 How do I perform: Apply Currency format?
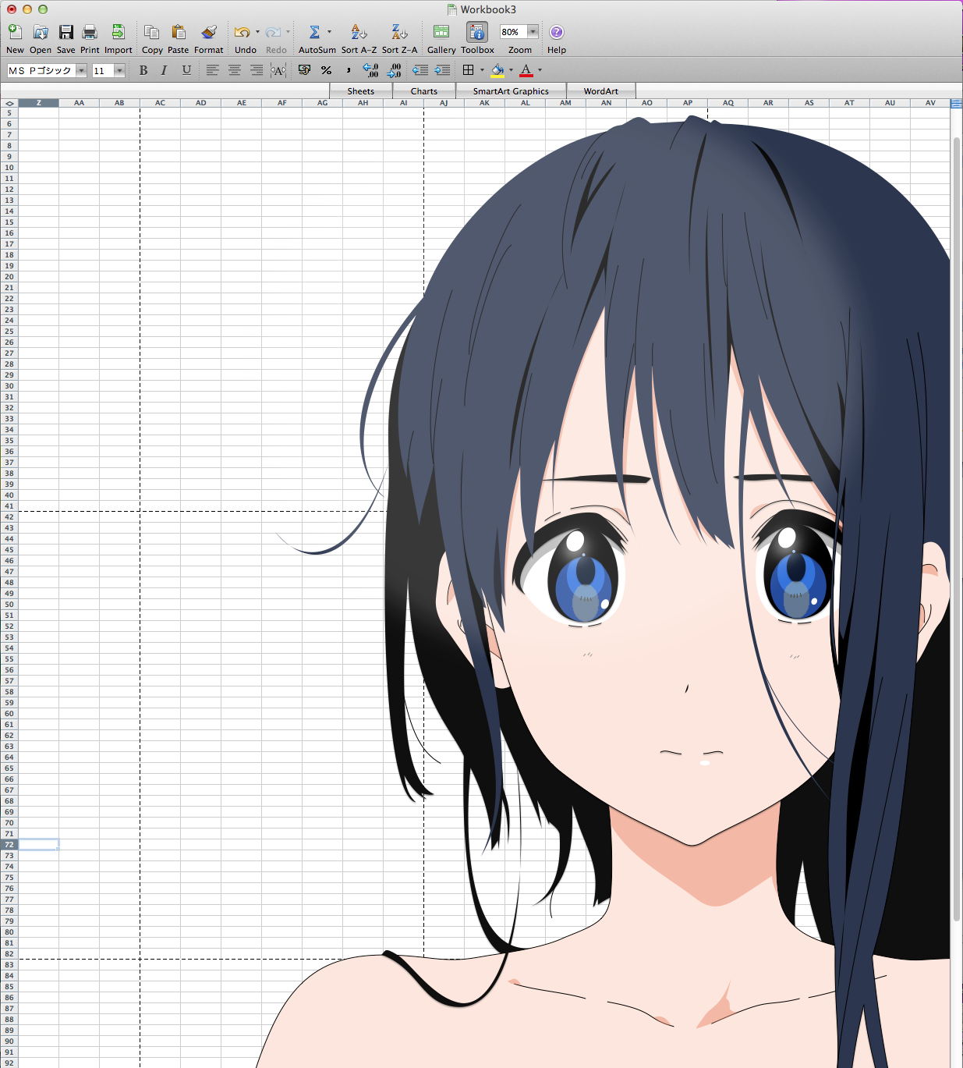click(x=305, y=70)
